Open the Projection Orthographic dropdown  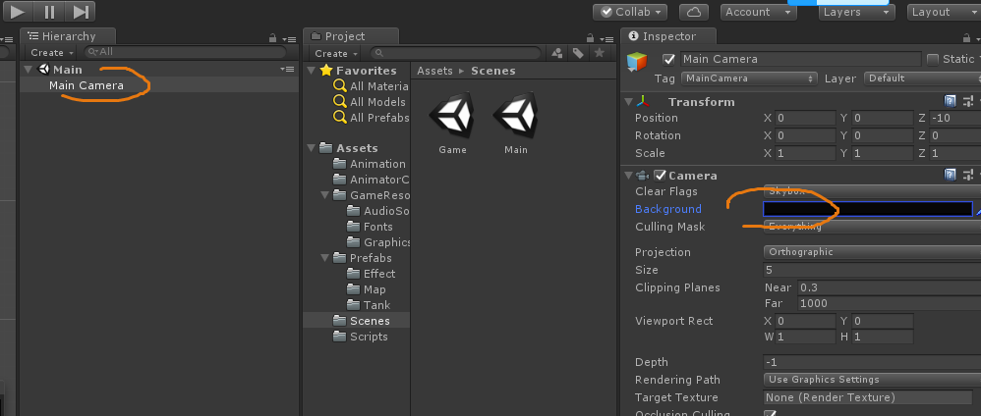point(872,252)
